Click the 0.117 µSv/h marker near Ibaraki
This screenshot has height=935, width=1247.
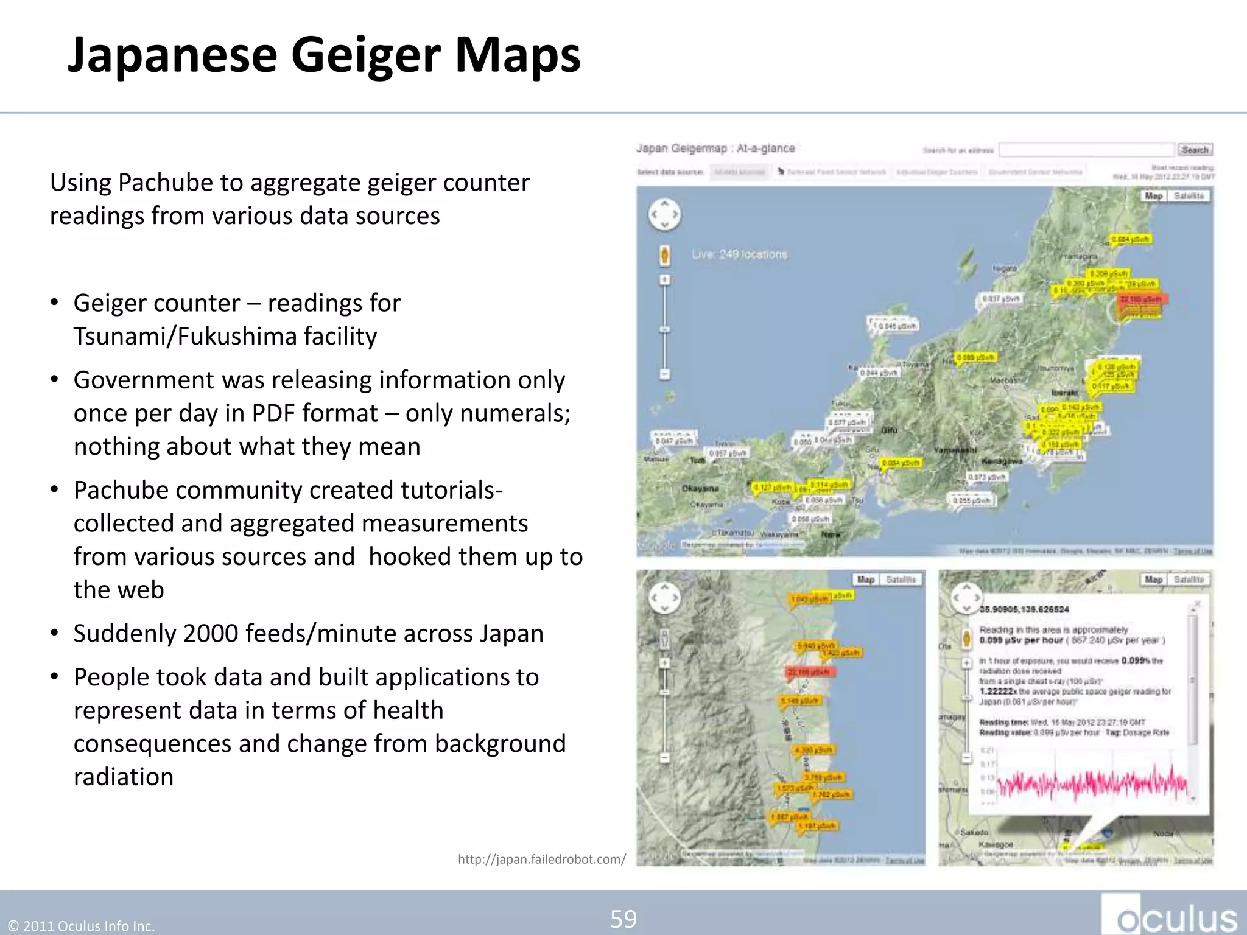[1111, 387]
